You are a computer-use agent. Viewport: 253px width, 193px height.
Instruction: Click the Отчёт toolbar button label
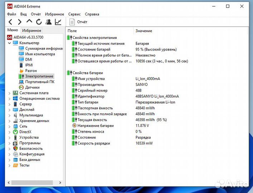point(82,22)
